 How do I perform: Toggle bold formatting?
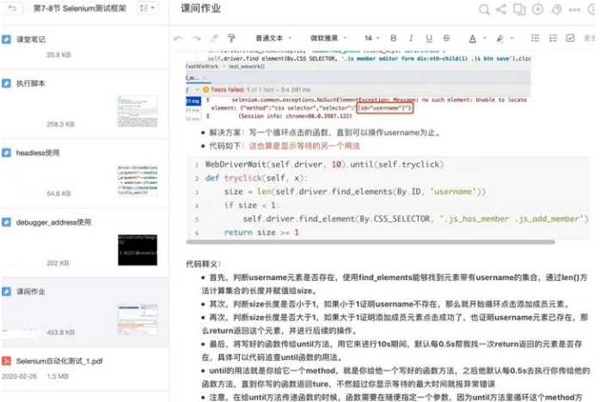point(393,38)
